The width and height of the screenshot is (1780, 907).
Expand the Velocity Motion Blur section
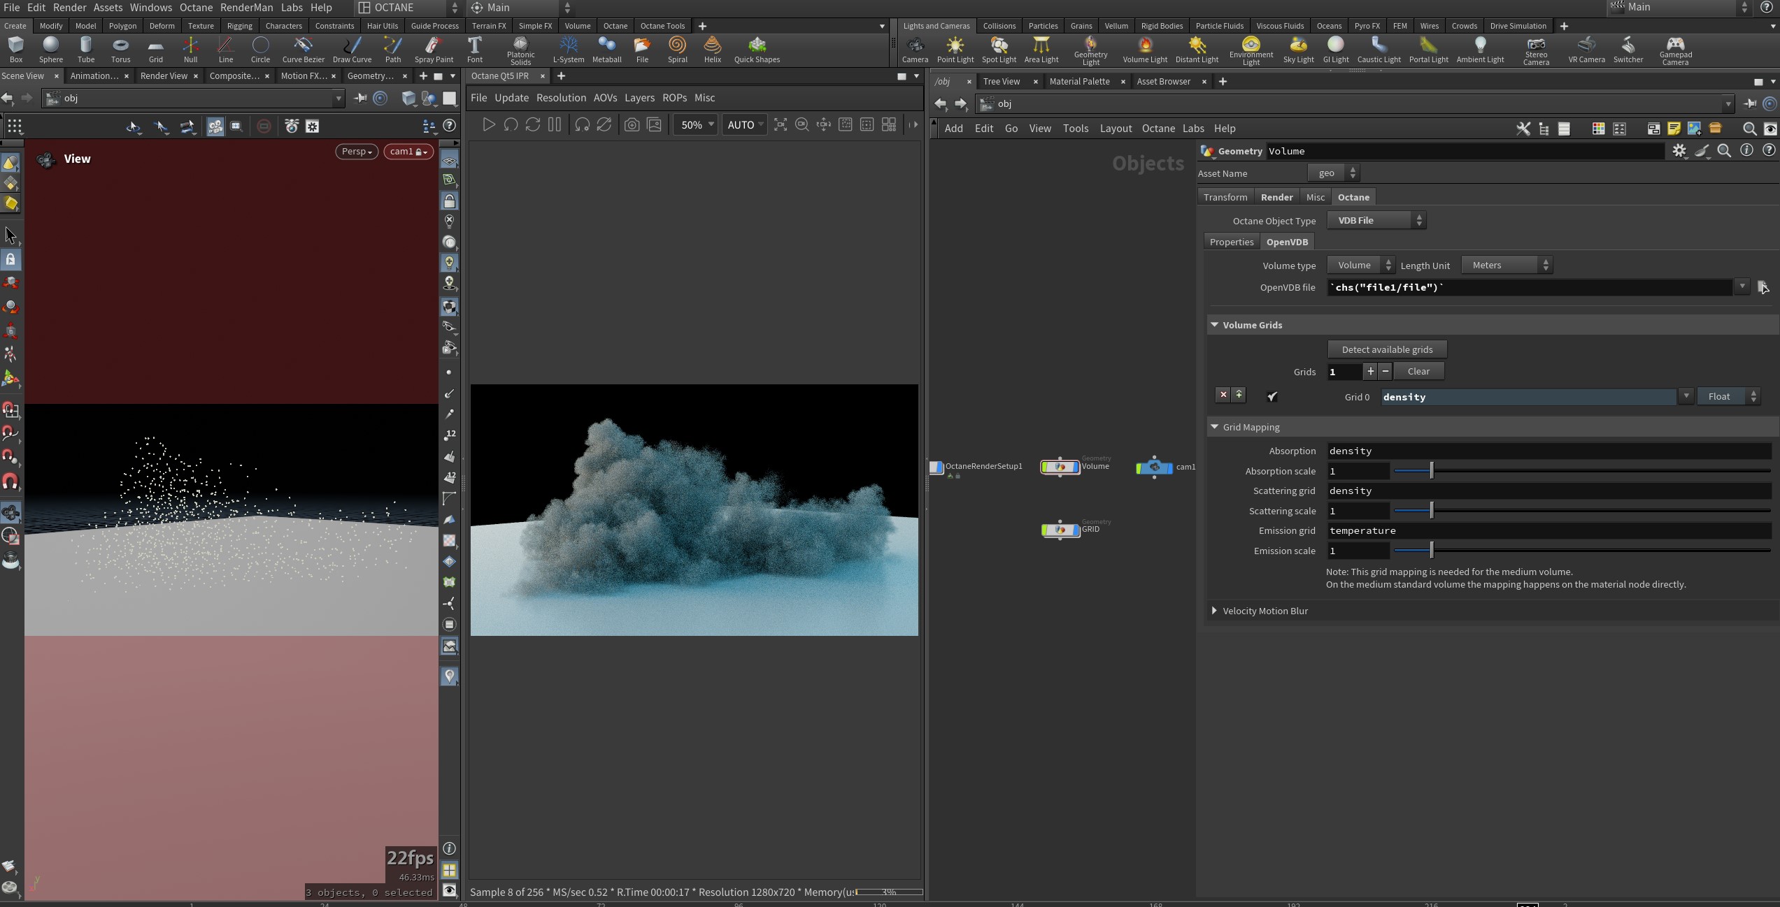tap(1214, 611)
